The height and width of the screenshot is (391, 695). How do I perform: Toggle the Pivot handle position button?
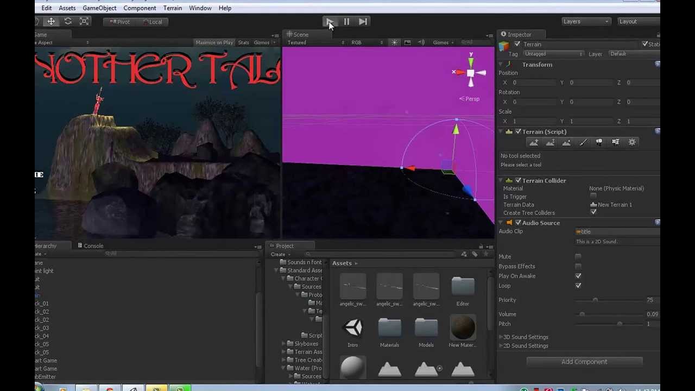pyautogui.click(x=119, y=22)
